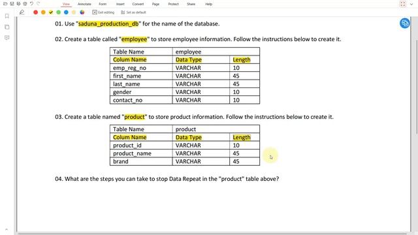Click VARCHAR in the gender row

click(x=188, y=92)
